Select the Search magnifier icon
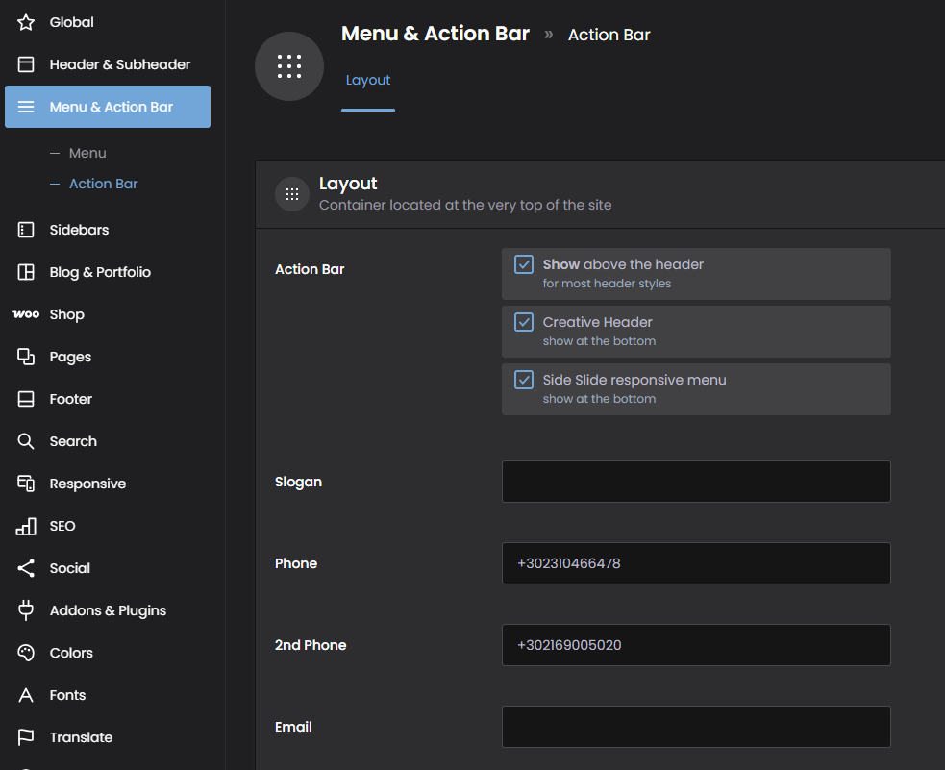Screen dimensions: 945x770 26,441
